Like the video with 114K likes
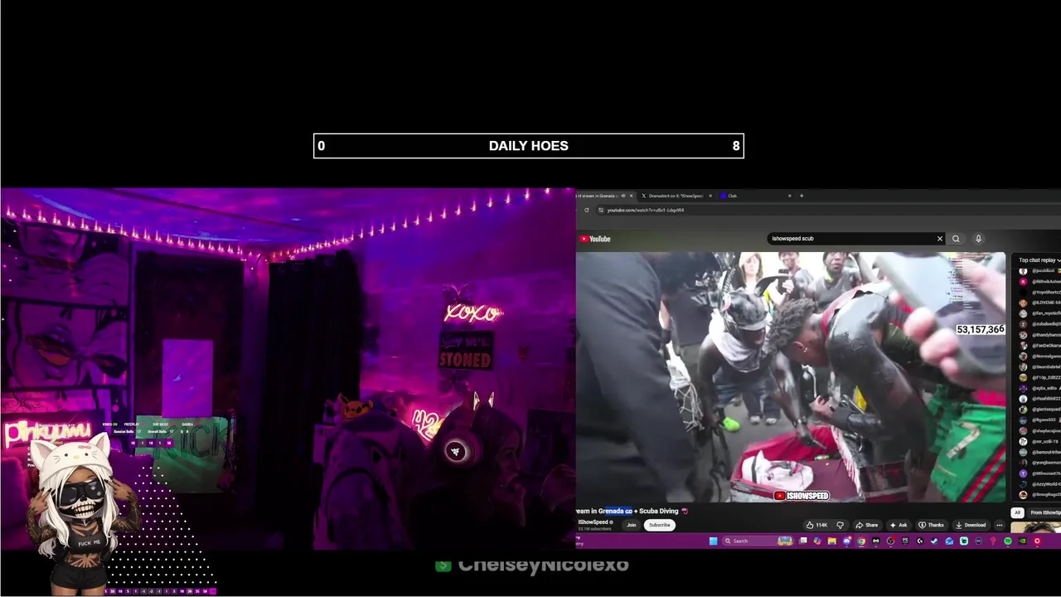Viewport: 1061px width, 597px height. 816,525
